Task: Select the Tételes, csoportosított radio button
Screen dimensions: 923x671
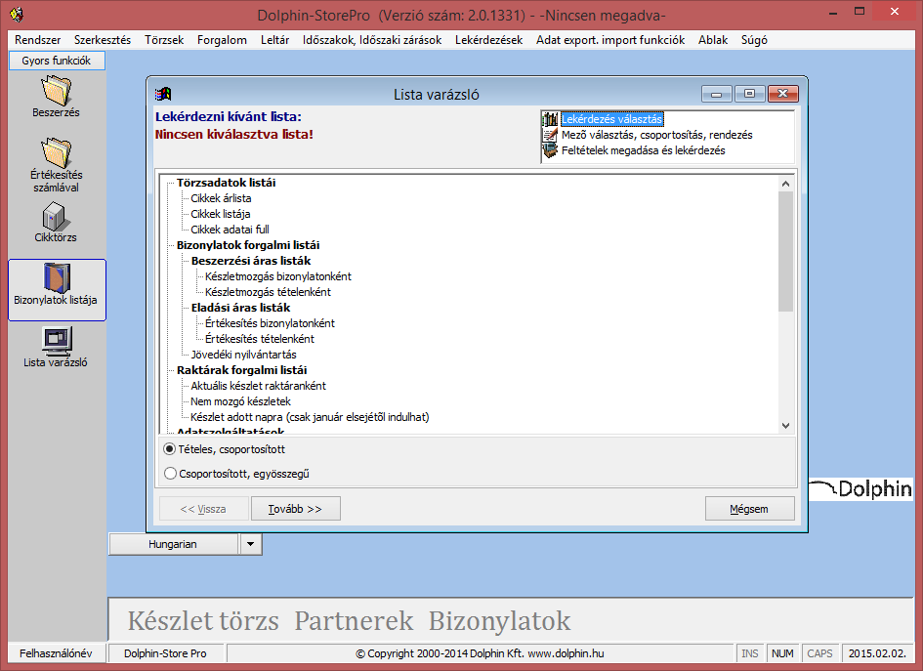Action: 170,449
